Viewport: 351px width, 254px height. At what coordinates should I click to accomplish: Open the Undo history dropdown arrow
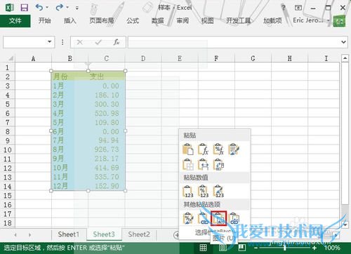pyautogui.click(x=47, y=8)
